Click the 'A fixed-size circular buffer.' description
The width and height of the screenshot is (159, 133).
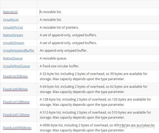[59, 66]
